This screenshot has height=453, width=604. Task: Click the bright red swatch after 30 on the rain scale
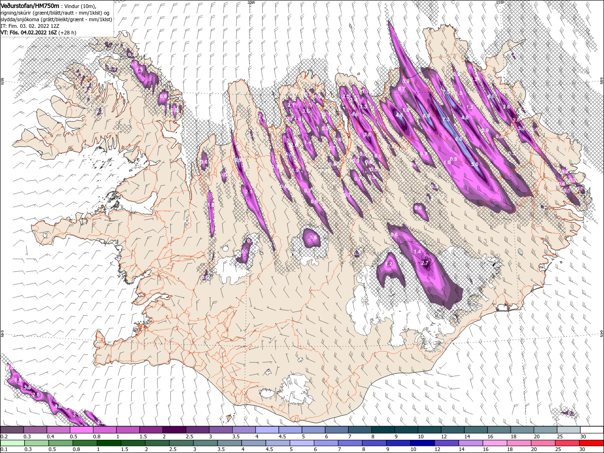[592, 443]
